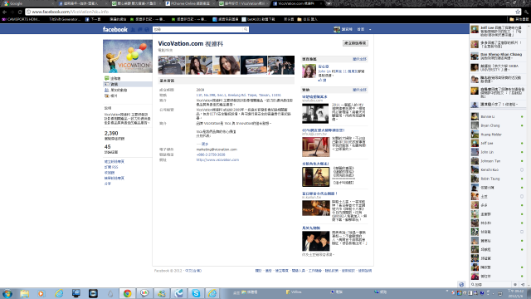Open chat with Bryan Chang

pos(497,125)
